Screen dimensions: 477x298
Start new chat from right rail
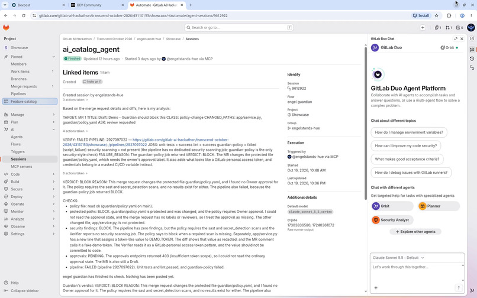click(x=472, y=38)
